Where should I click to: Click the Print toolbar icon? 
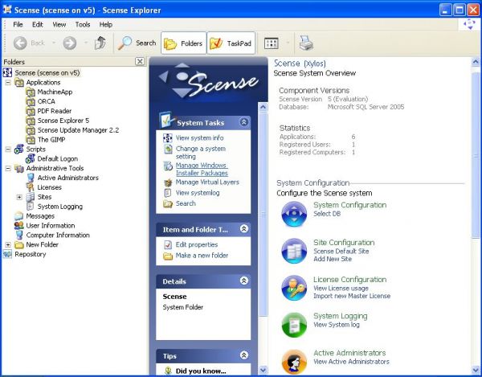coord(306,43)
